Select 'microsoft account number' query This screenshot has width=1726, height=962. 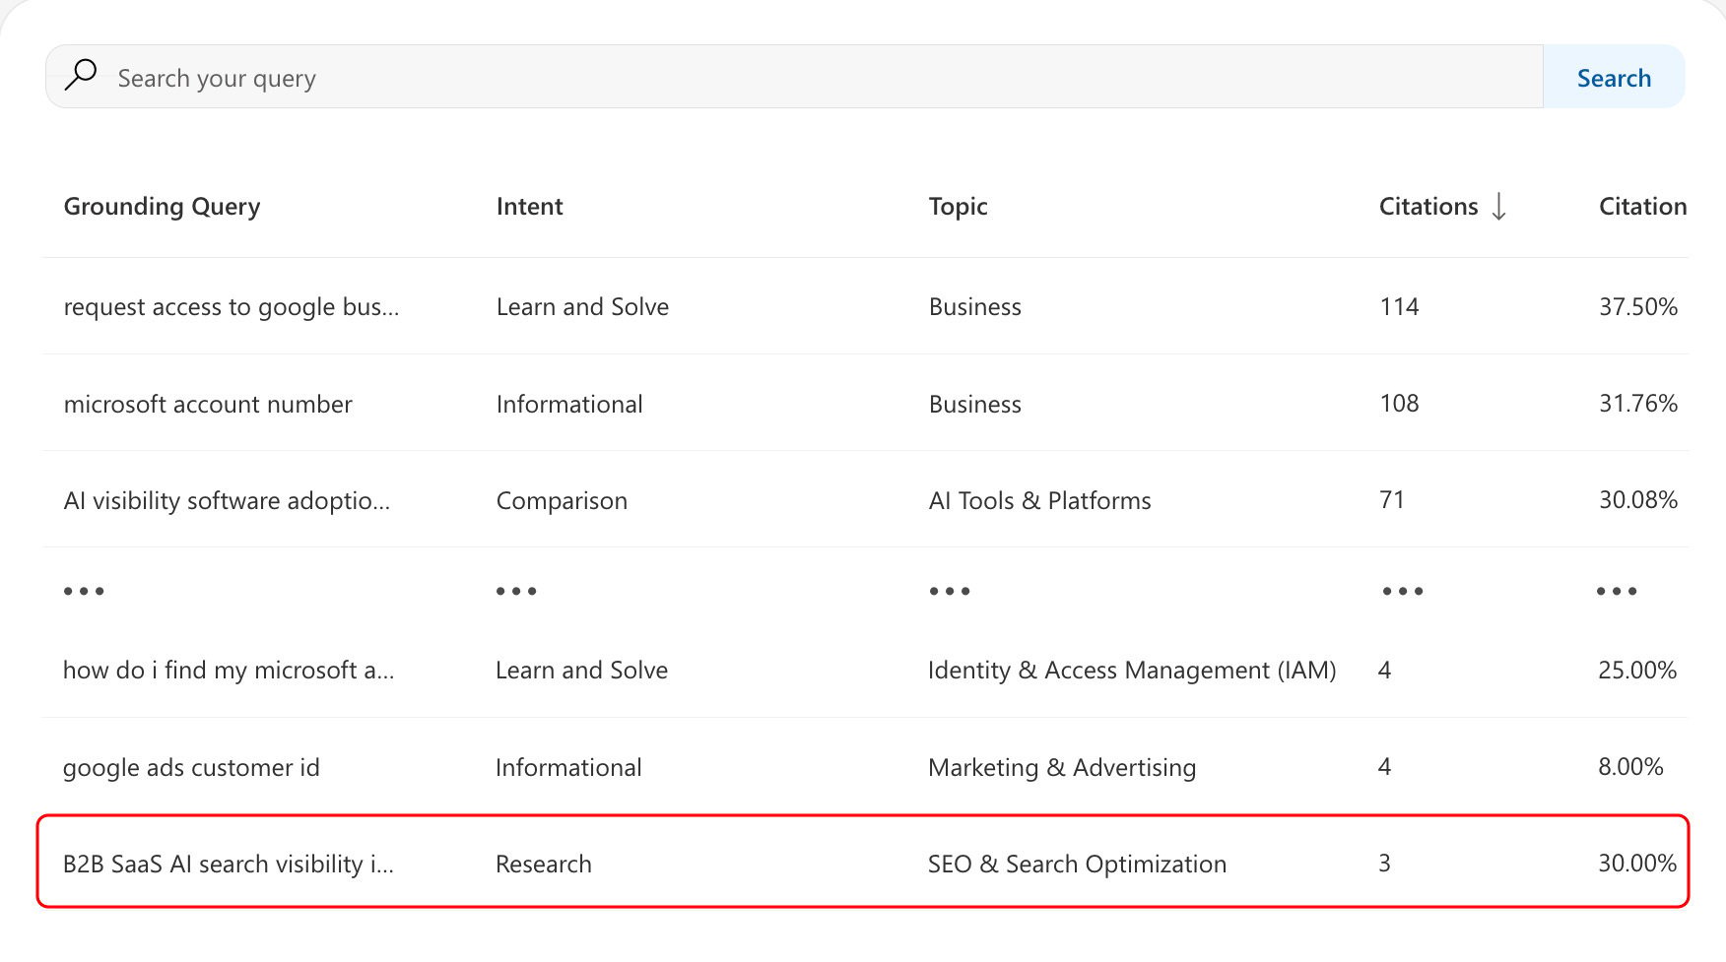click(208, 404)
